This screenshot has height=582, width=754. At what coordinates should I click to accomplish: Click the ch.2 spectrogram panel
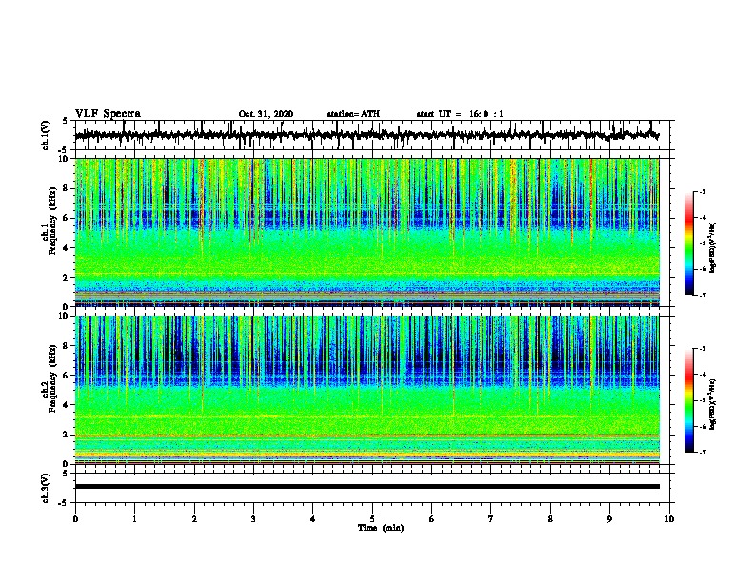[367, 390]
